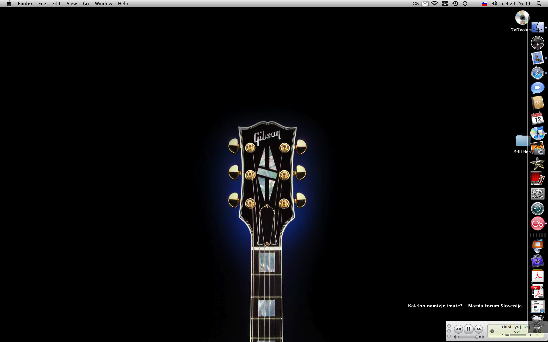Open System Preferences from the Dock
The width and height of the screenshot is (548, 342).
point(538,193)
